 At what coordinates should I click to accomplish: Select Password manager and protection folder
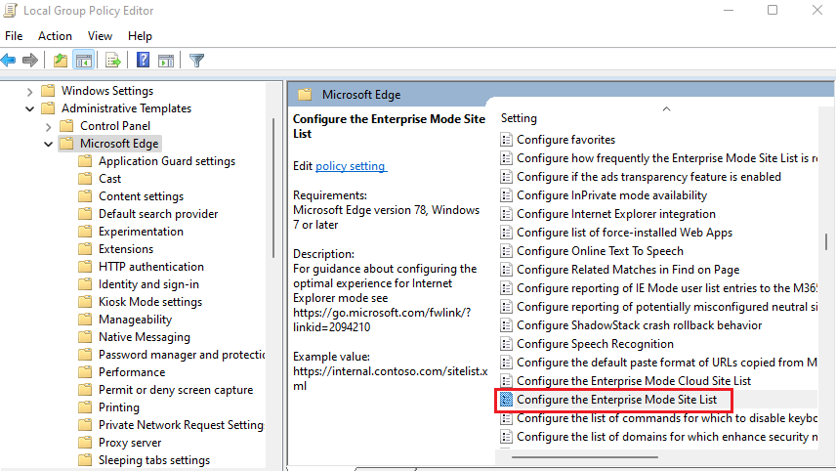pos(182,355)
